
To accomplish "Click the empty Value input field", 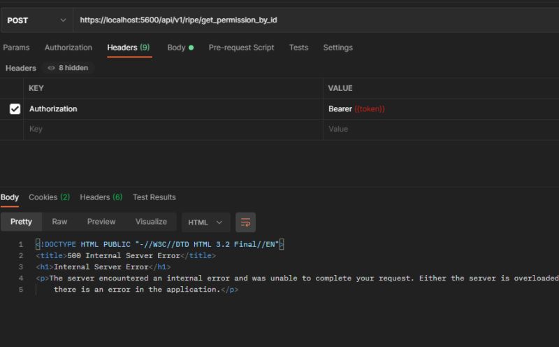I will point(441,129).
